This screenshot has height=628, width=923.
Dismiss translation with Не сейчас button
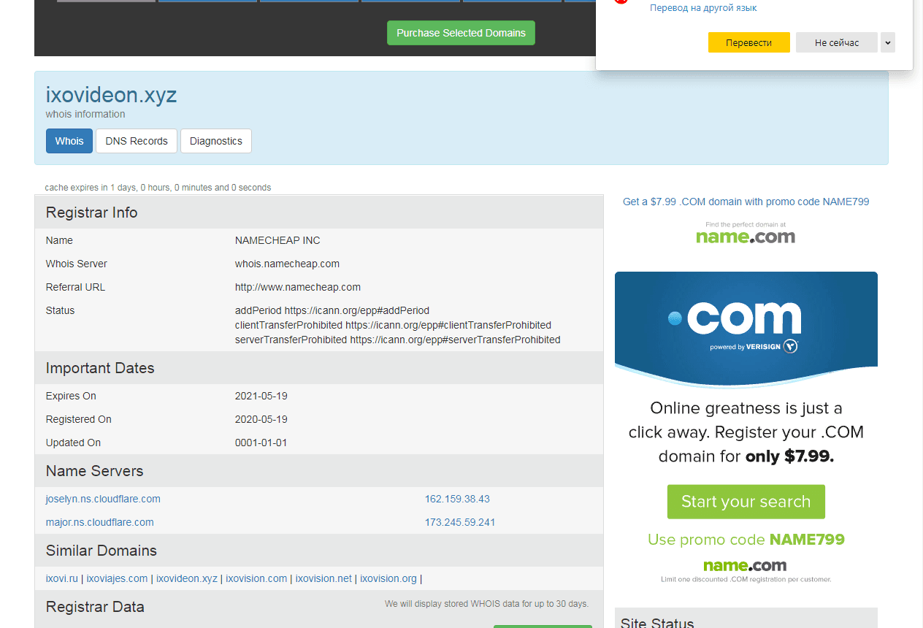click(x=836, y=42)
